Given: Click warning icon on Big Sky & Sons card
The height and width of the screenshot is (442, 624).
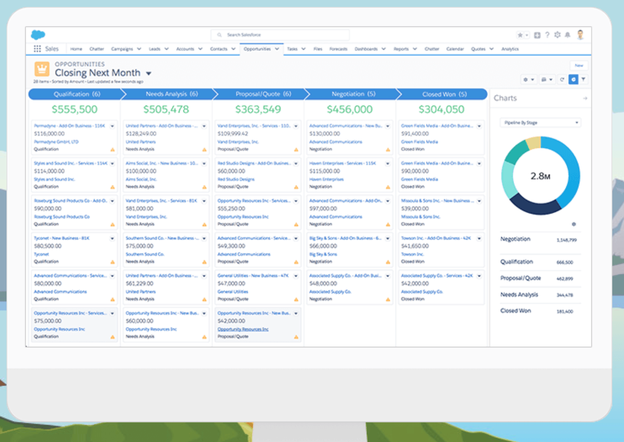Looking at the screenshot, I should [388, 262].
